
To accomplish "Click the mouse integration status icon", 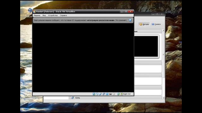I will tap(118, 94).
